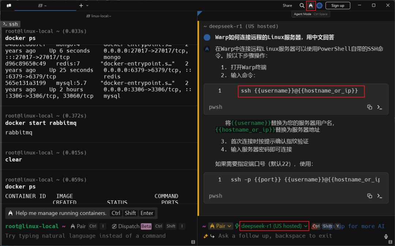The height and width of the screenshot is (246, 395).
Task: Click the Sign up button
Action: (337, 5)
